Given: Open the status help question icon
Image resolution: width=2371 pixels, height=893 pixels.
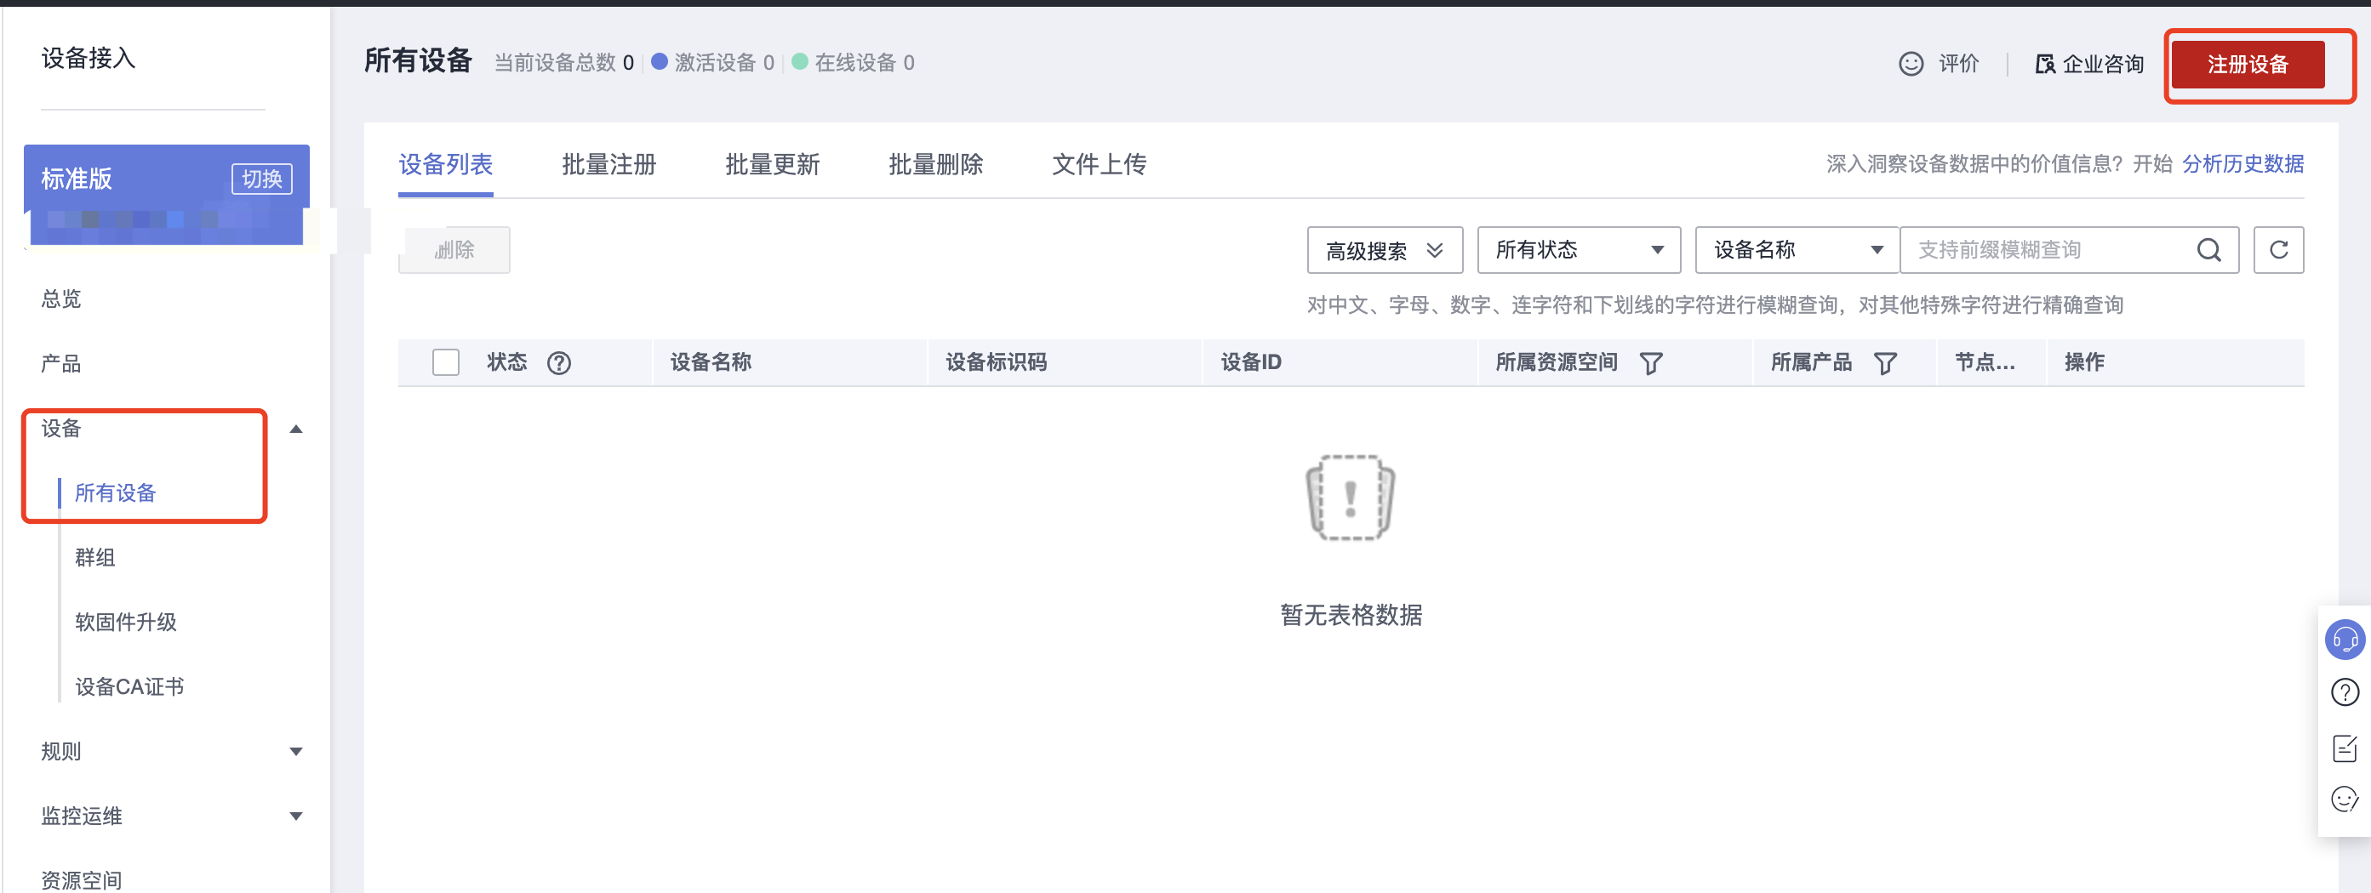Looking at the screenshot, I should [558, 363].
